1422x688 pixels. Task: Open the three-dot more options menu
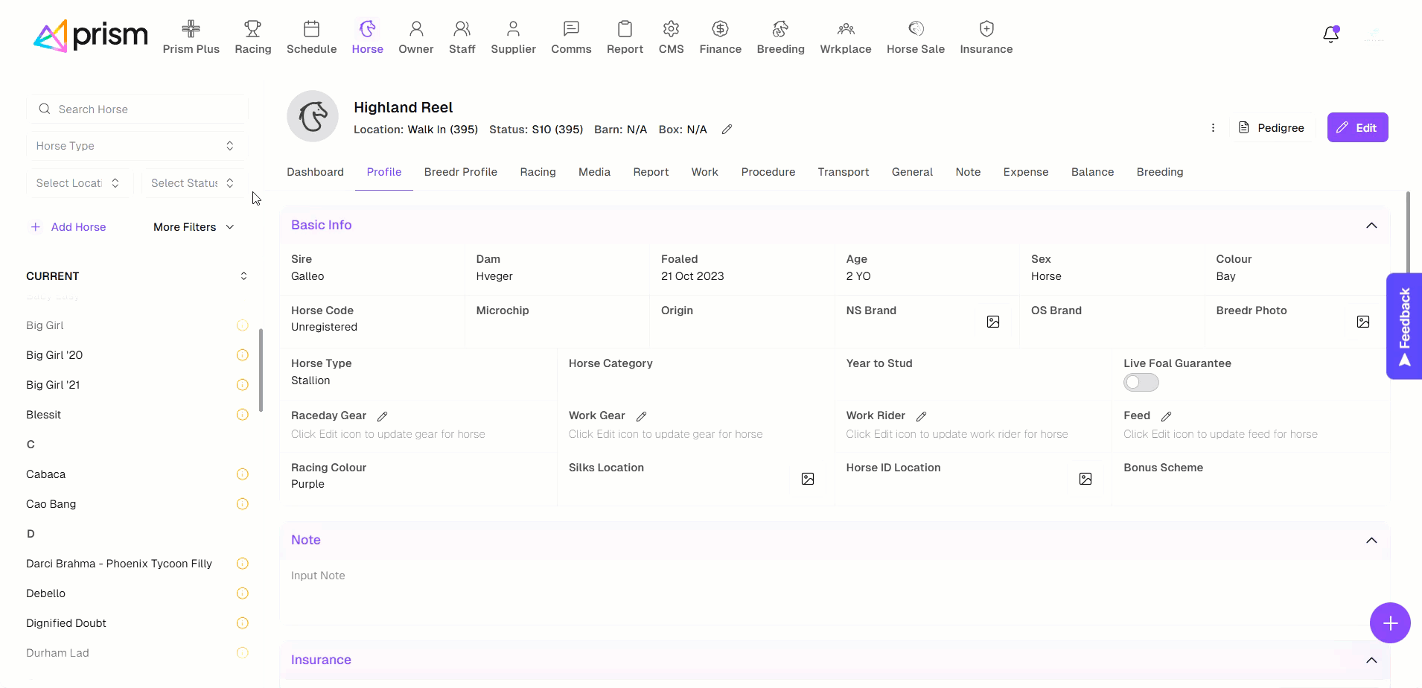coord(1213,128)
